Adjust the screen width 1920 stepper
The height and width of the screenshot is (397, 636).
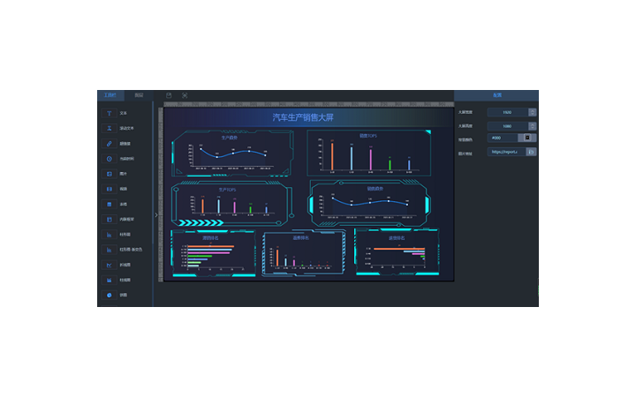532,112
